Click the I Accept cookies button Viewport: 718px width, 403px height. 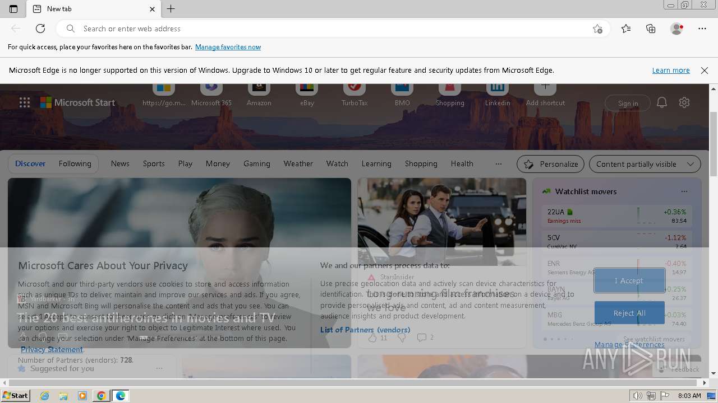[629, 280]
